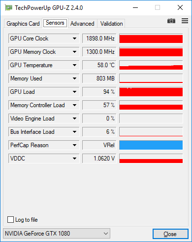Minimize the GPU-Z window
This screenshot has width=192, height=242.
point(135,7)
